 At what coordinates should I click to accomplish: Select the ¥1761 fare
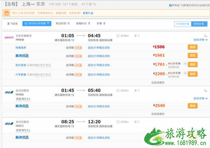193,64
